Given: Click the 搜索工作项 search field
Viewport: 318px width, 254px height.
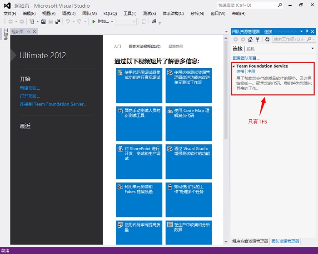Looking at the screenshot, I should click(x=289, y=39).
